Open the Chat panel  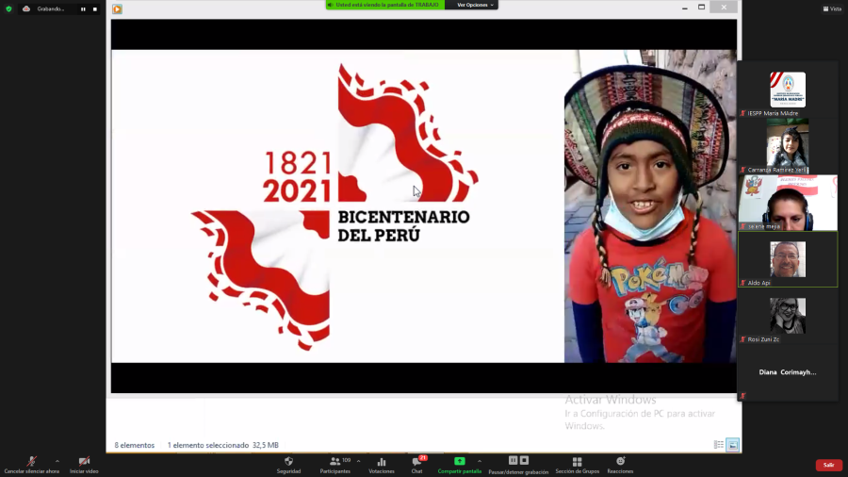tap(416, 462)
